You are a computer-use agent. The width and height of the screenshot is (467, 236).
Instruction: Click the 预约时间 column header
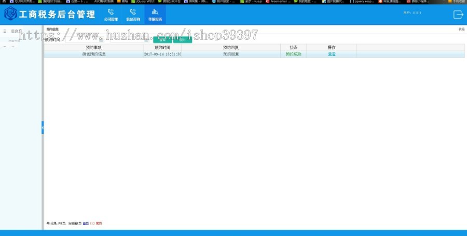[x=162, y=47]
